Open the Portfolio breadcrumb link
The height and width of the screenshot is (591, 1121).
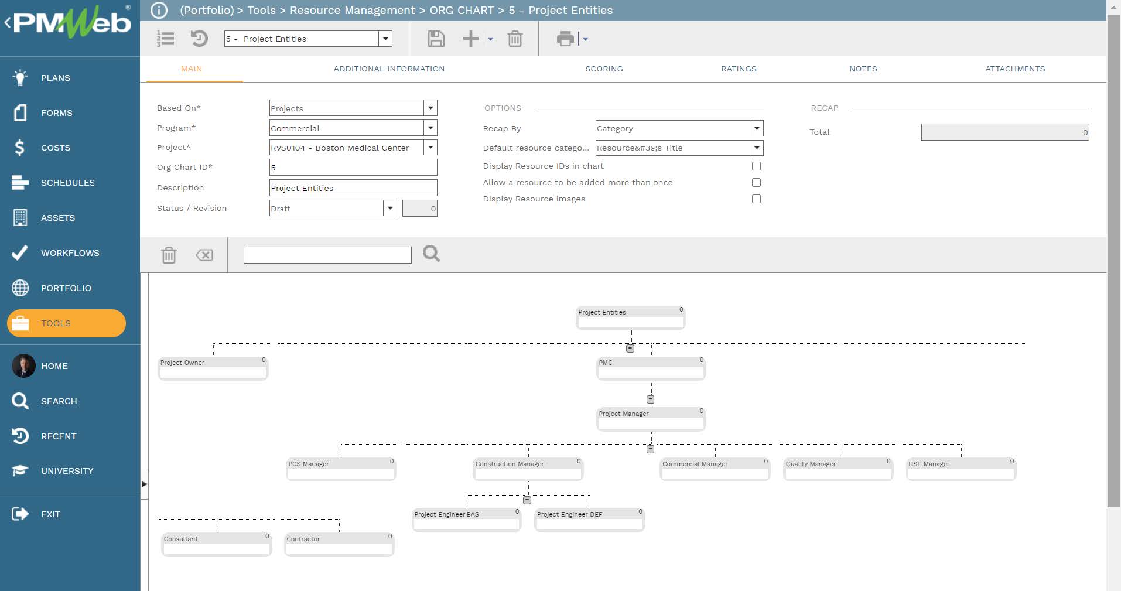click(206, 10)
